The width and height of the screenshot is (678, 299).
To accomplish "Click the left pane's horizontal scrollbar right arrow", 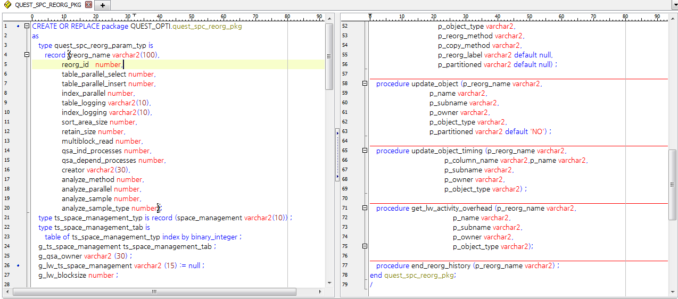I will coord(320,292).
